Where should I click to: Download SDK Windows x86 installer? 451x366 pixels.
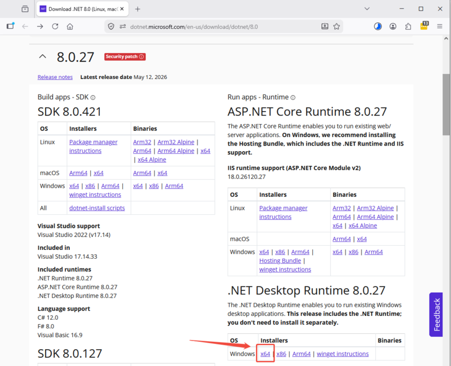click(x=90, y=186)
